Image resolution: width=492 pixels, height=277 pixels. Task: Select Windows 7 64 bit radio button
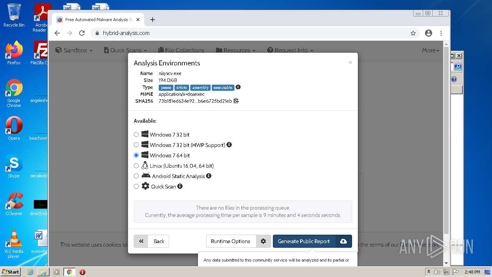pos(136,155)
